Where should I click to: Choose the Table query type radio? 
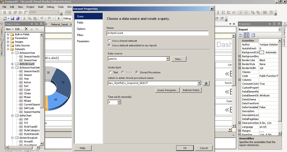pos(123,72)
